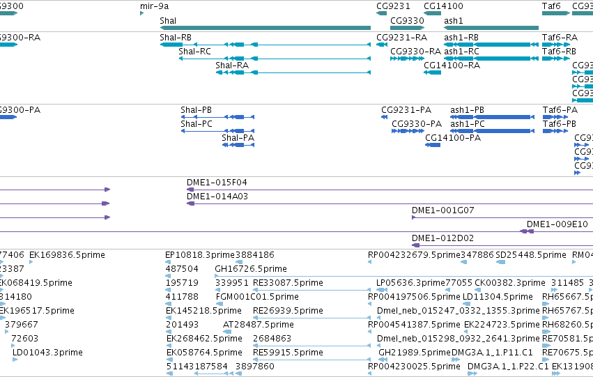The width and height of the screenshot is (593, 377).
Task: Click the EK058764.5prime EST label
Action: pos(204,353)
